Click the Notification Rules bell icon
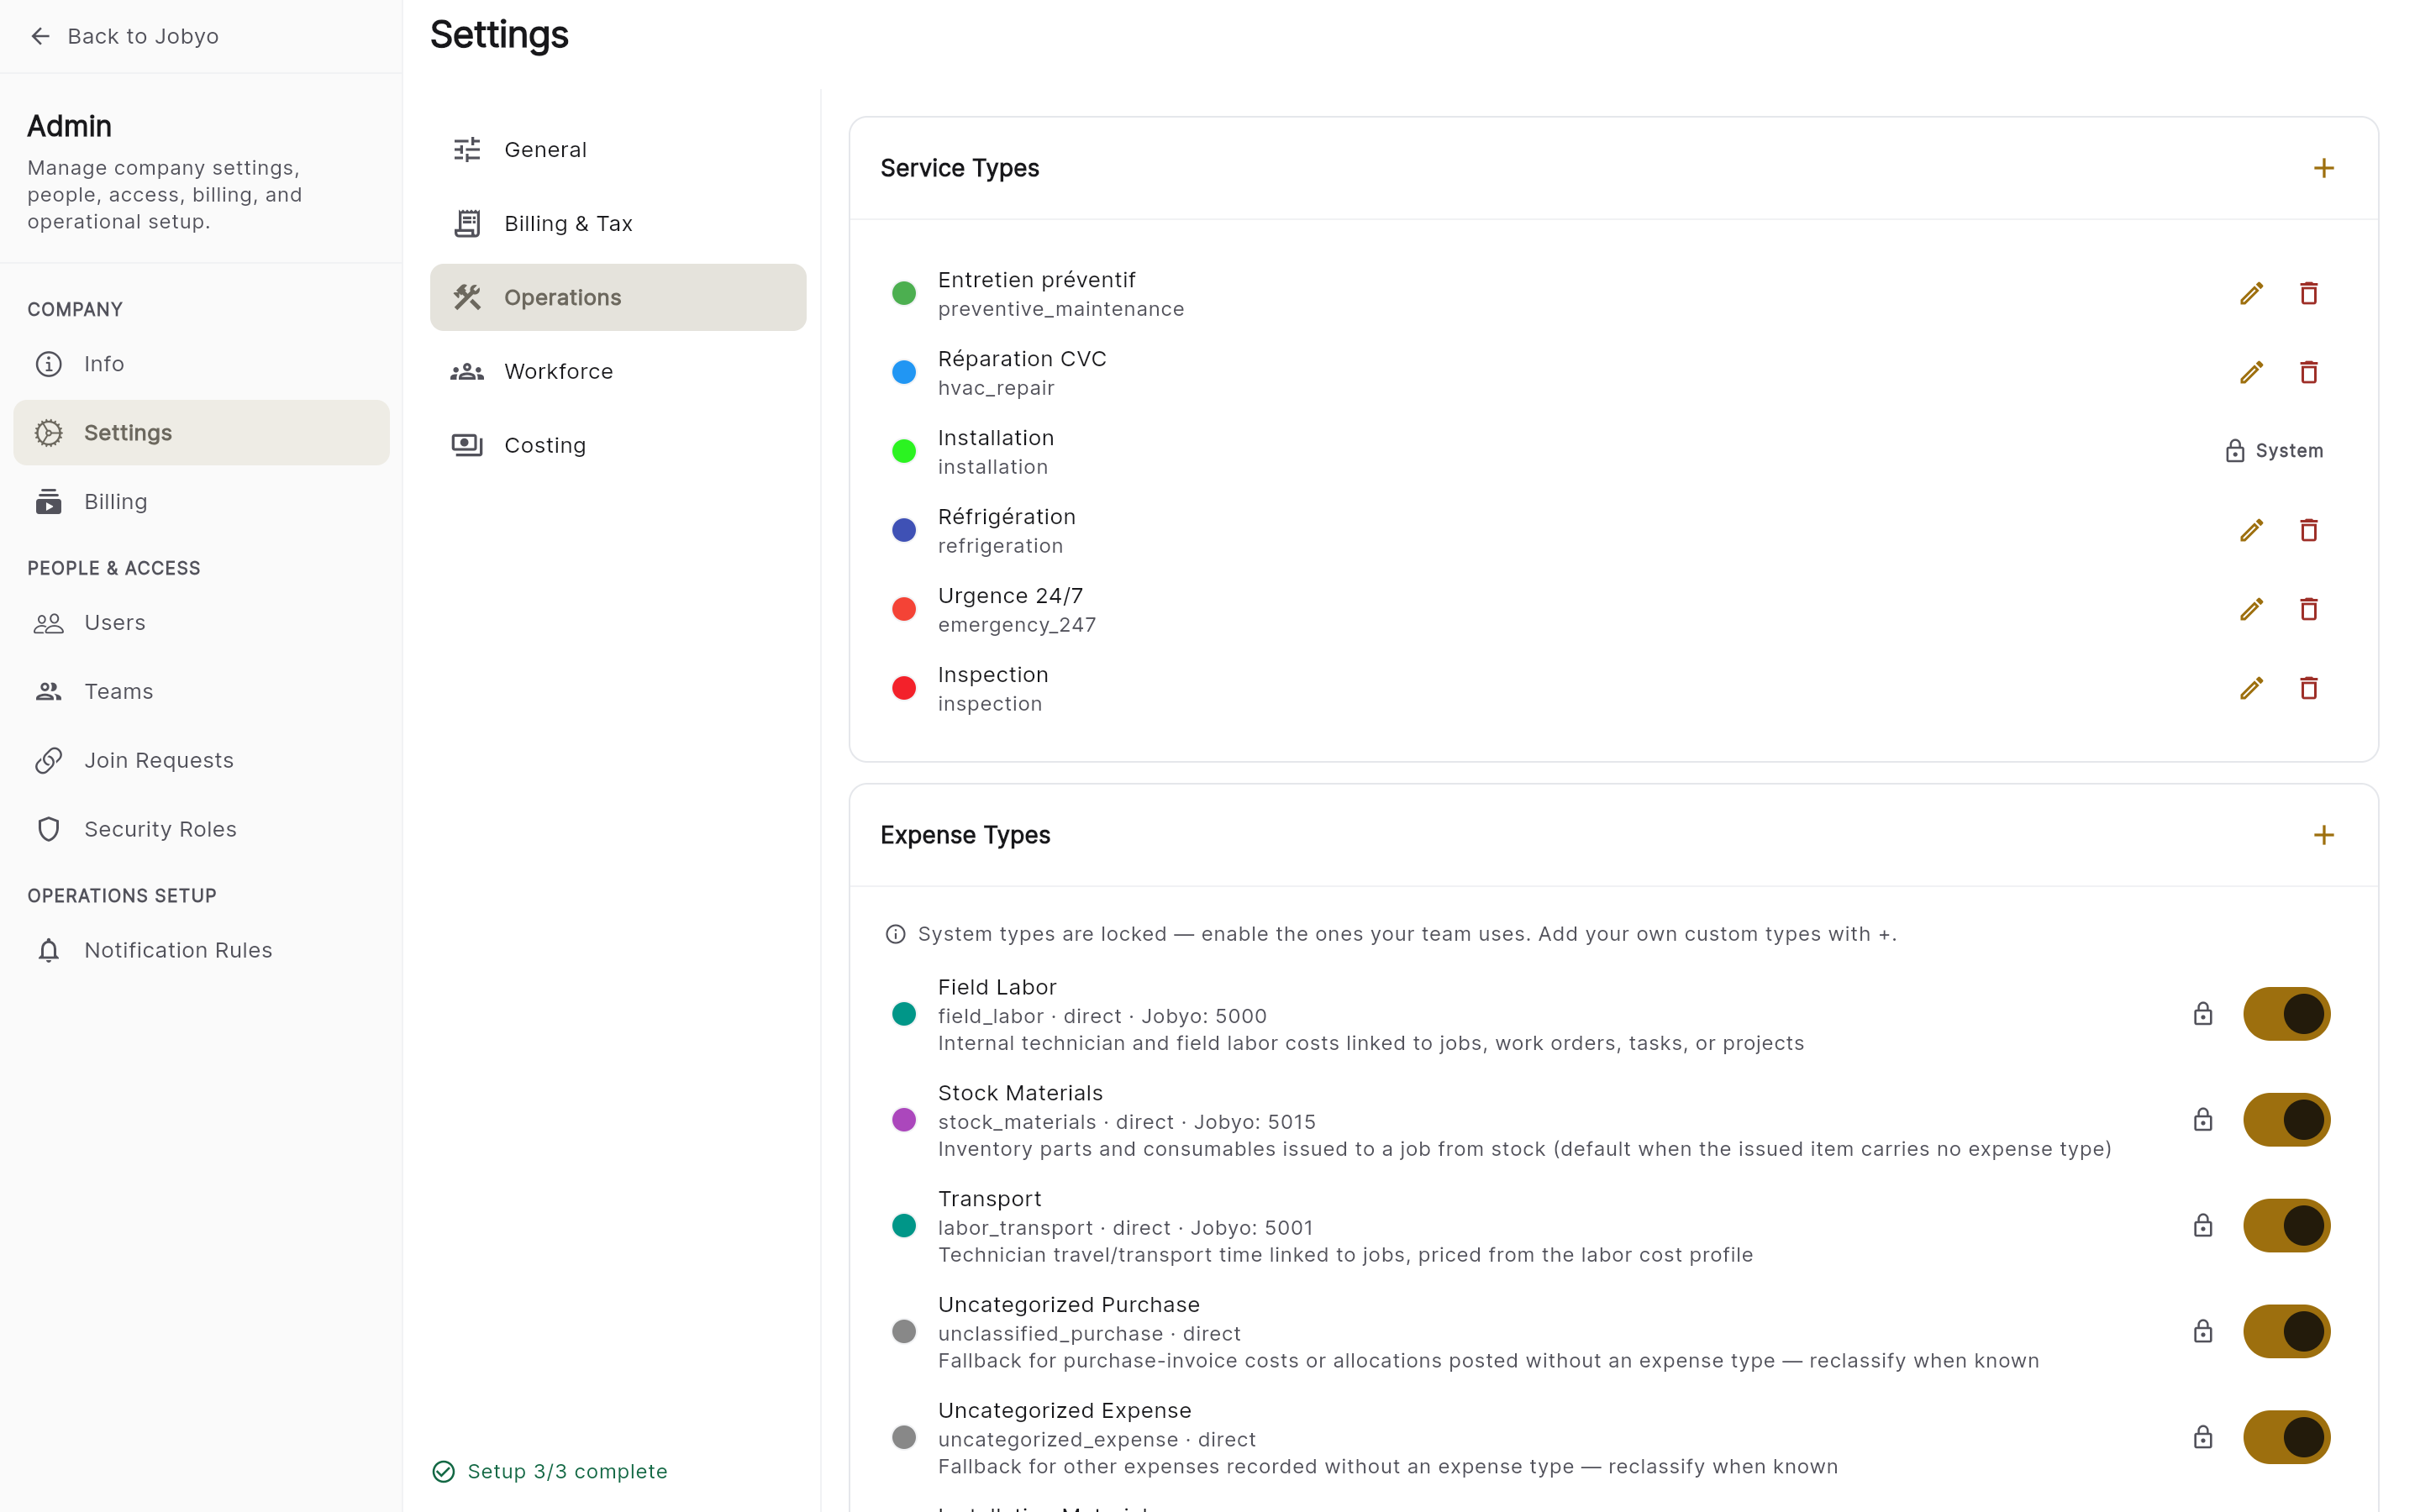This screenshot has width=2420, height=1512. [x=48, y=950]
